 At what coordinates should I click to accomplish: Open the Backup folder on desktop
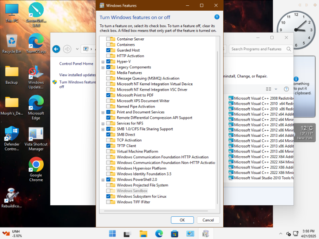click(x=12, y=75)
